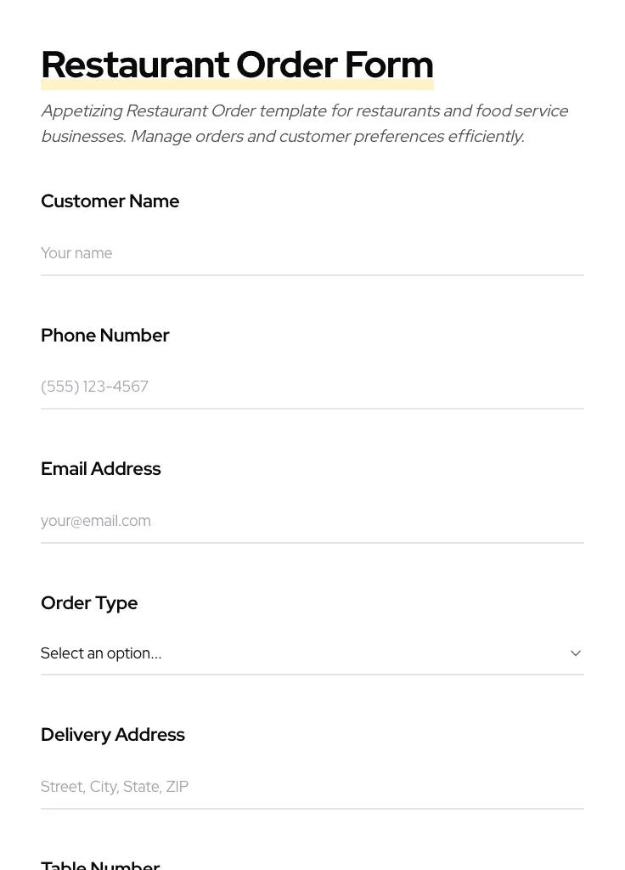
Task: Open the Order Type dropdown
Action: pos(312,653)
